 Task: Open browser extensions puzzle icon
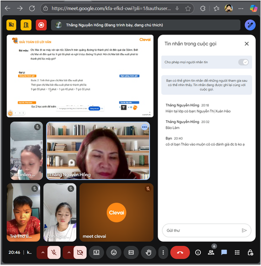pyautogui.click(x=203, y=9)
